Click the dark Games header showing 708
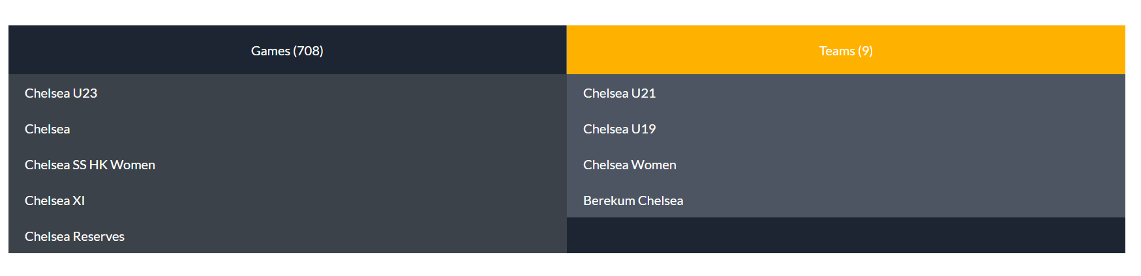The image size is (1141, 276). [287, 50]
